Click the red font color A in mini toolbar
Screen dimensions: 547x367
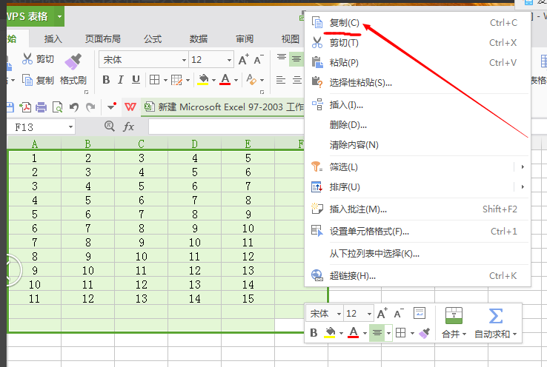tap(354, 332)
